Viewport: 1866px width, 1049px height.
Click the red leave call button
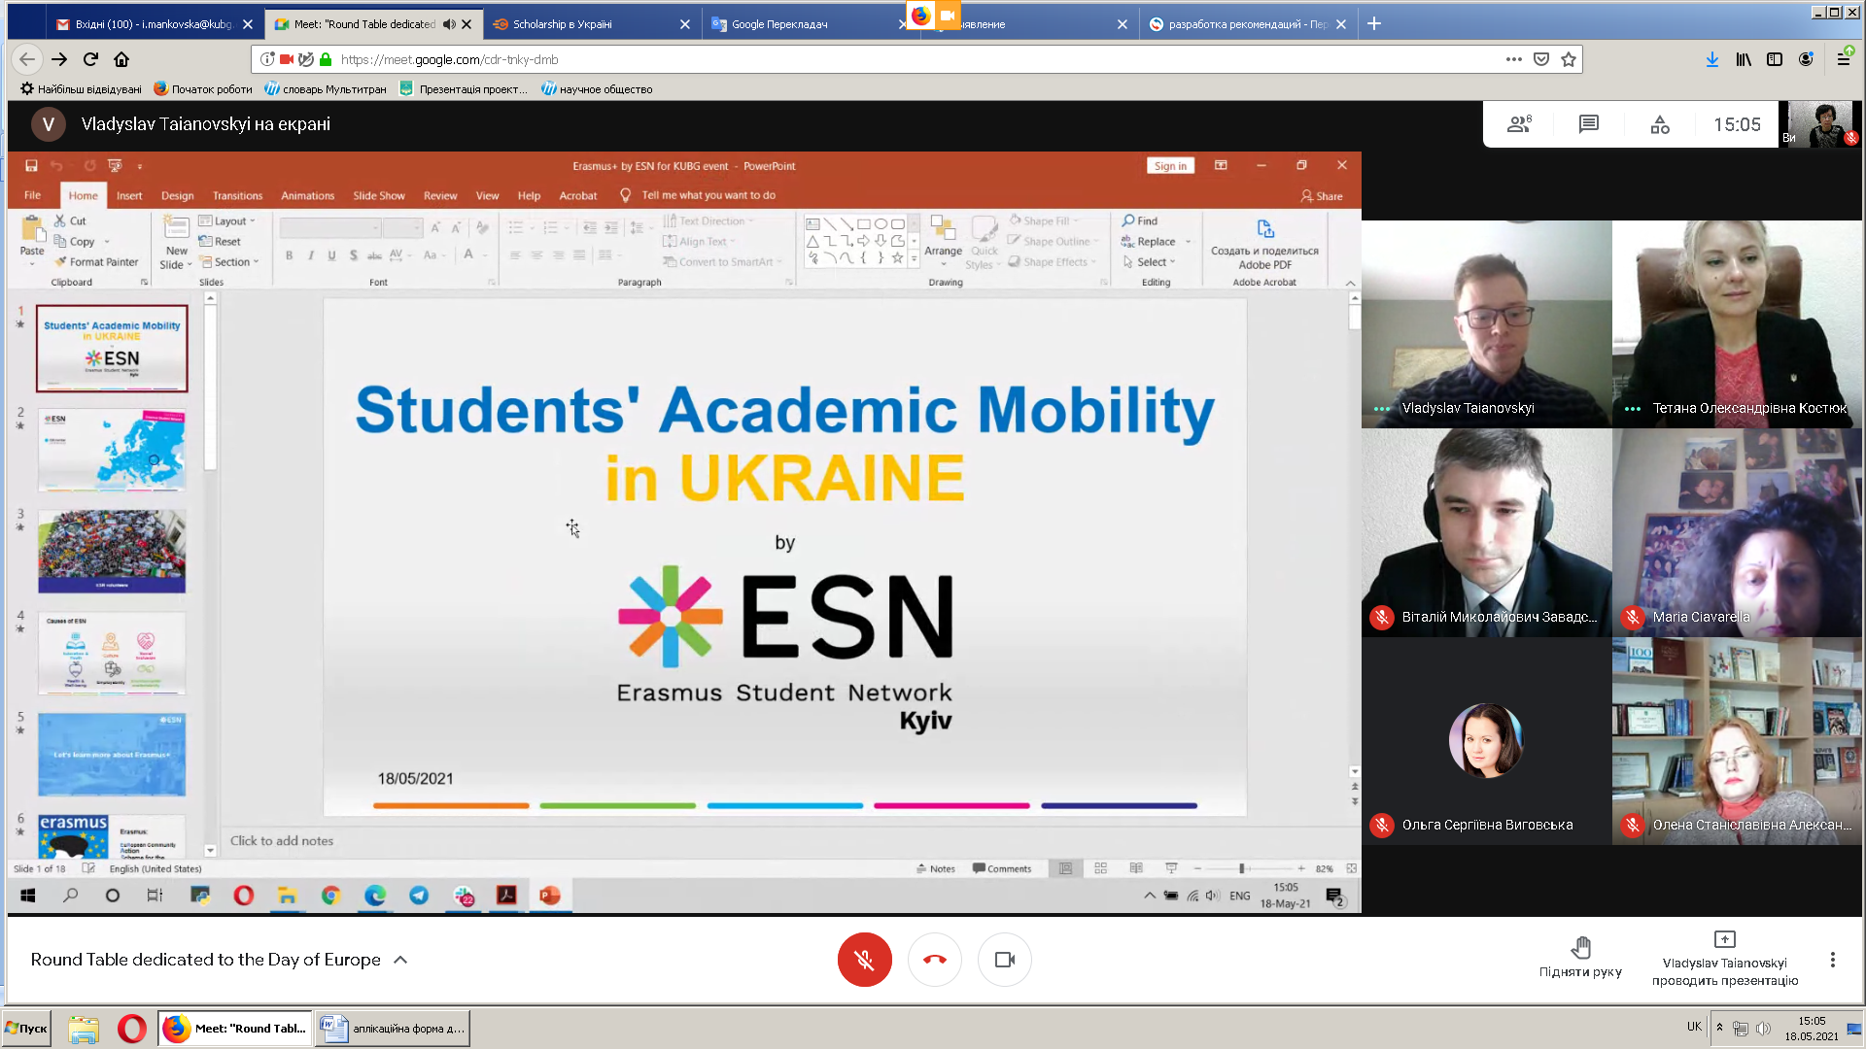tap(934, 960)
